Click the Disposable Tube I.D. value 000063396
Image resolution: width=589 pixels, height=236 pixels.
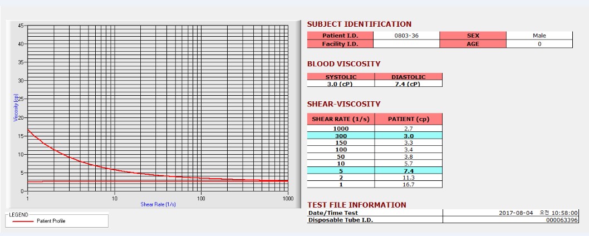click(562, 220)
